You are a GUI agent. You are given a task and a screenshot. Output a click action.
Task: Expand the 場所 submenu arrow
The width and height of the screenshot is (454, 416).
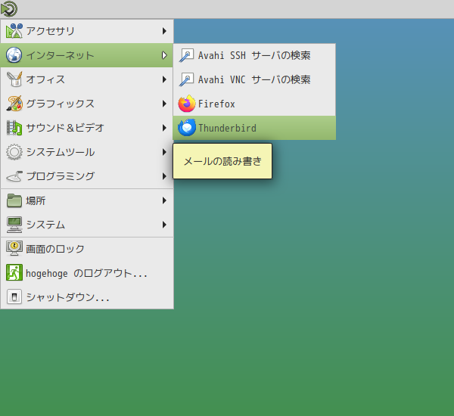[x=164, y=200]
